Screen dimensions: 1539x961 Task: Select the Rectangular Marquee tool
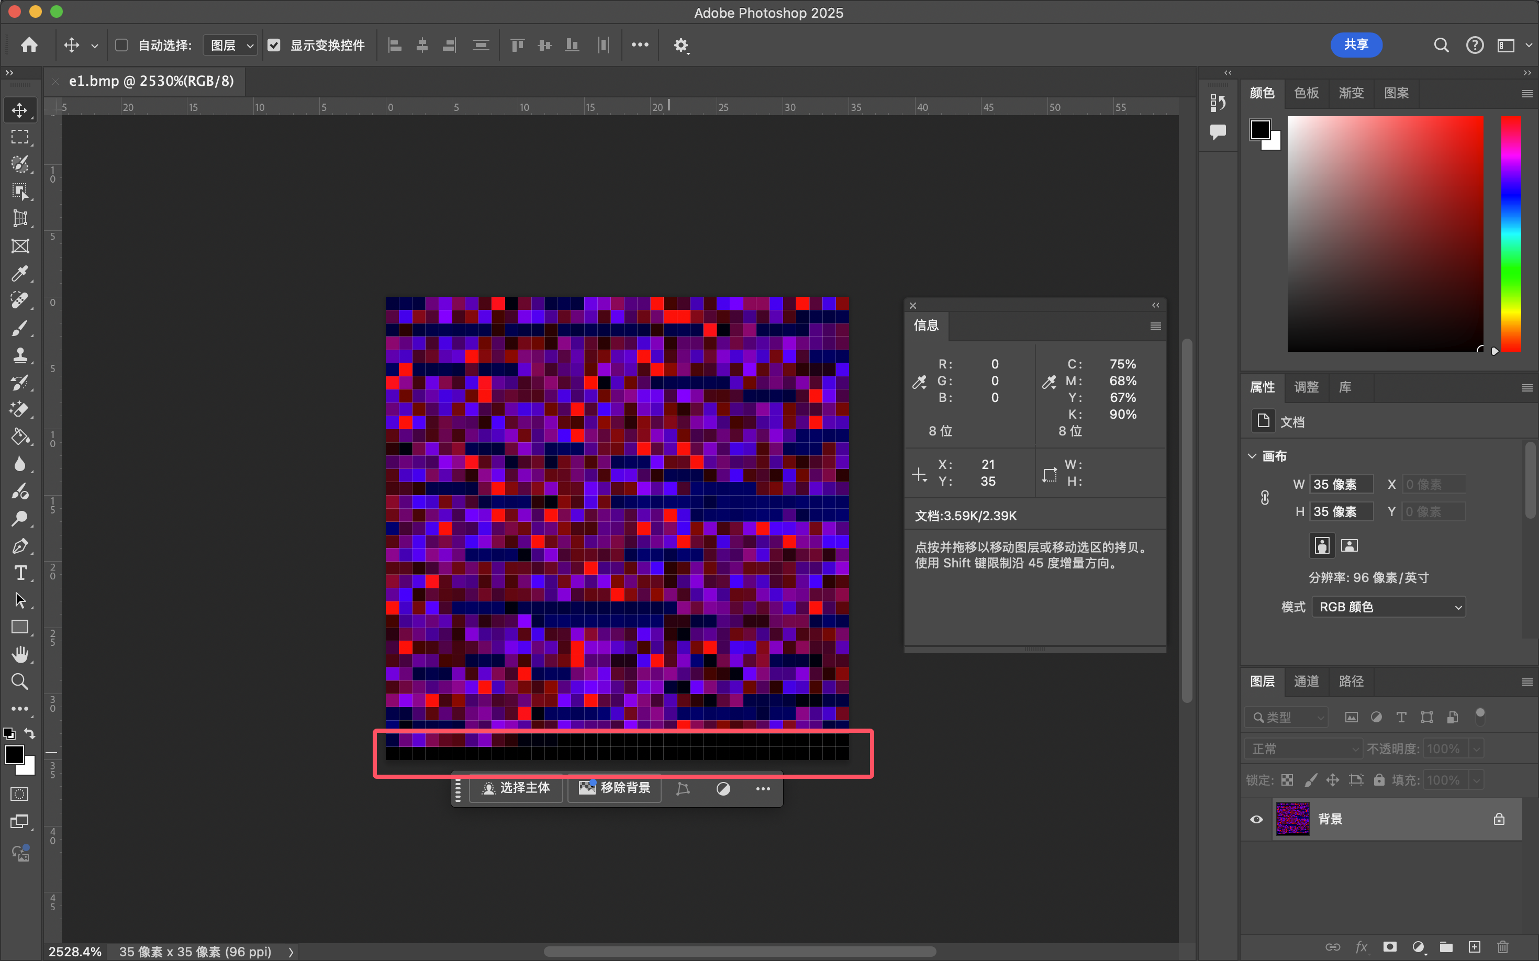click(20, 137)
